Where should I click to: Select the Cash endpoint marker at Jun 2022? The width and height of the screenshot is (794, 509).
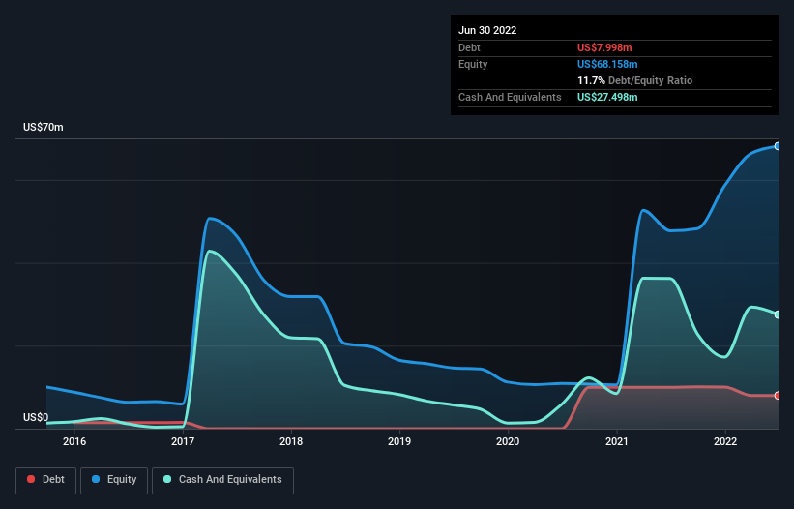tap(778, 314)
